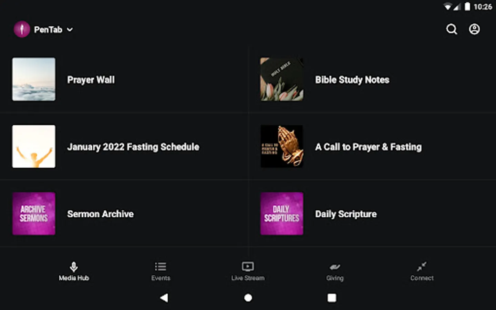This screenshot has height=310, width=496.
Task: Open Bible Study Notes entry
Action: [372, 80]
